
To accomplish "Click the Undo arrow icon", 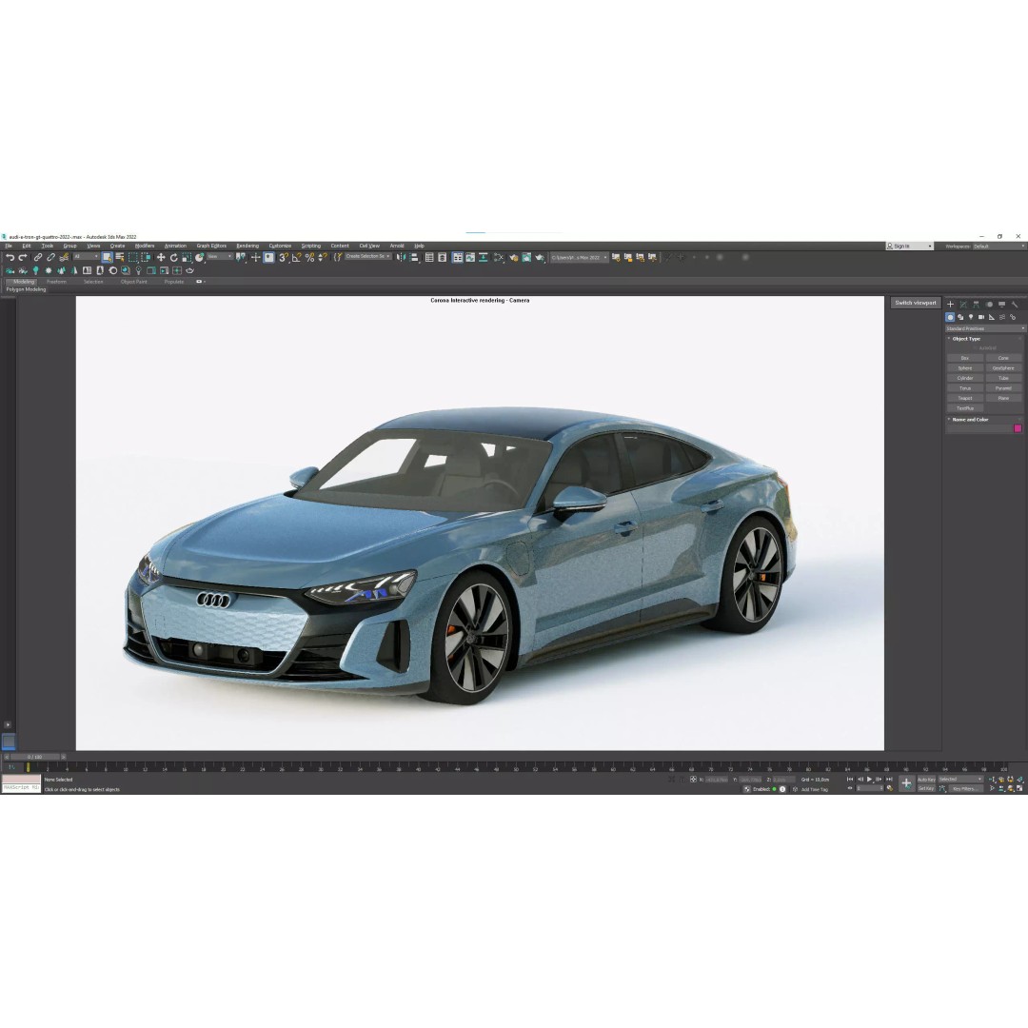I will click(x=10, y=258).
